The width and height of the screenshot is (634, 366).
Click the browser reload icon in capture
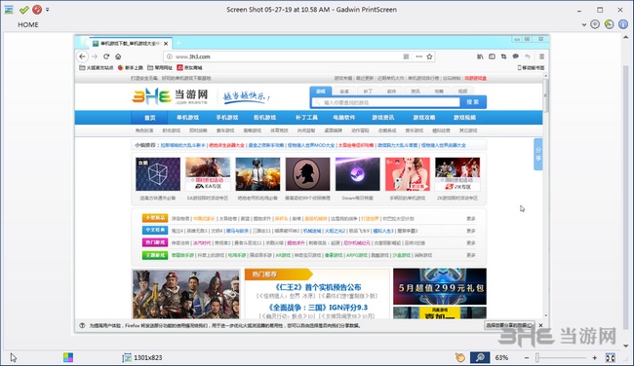[106, 56]
